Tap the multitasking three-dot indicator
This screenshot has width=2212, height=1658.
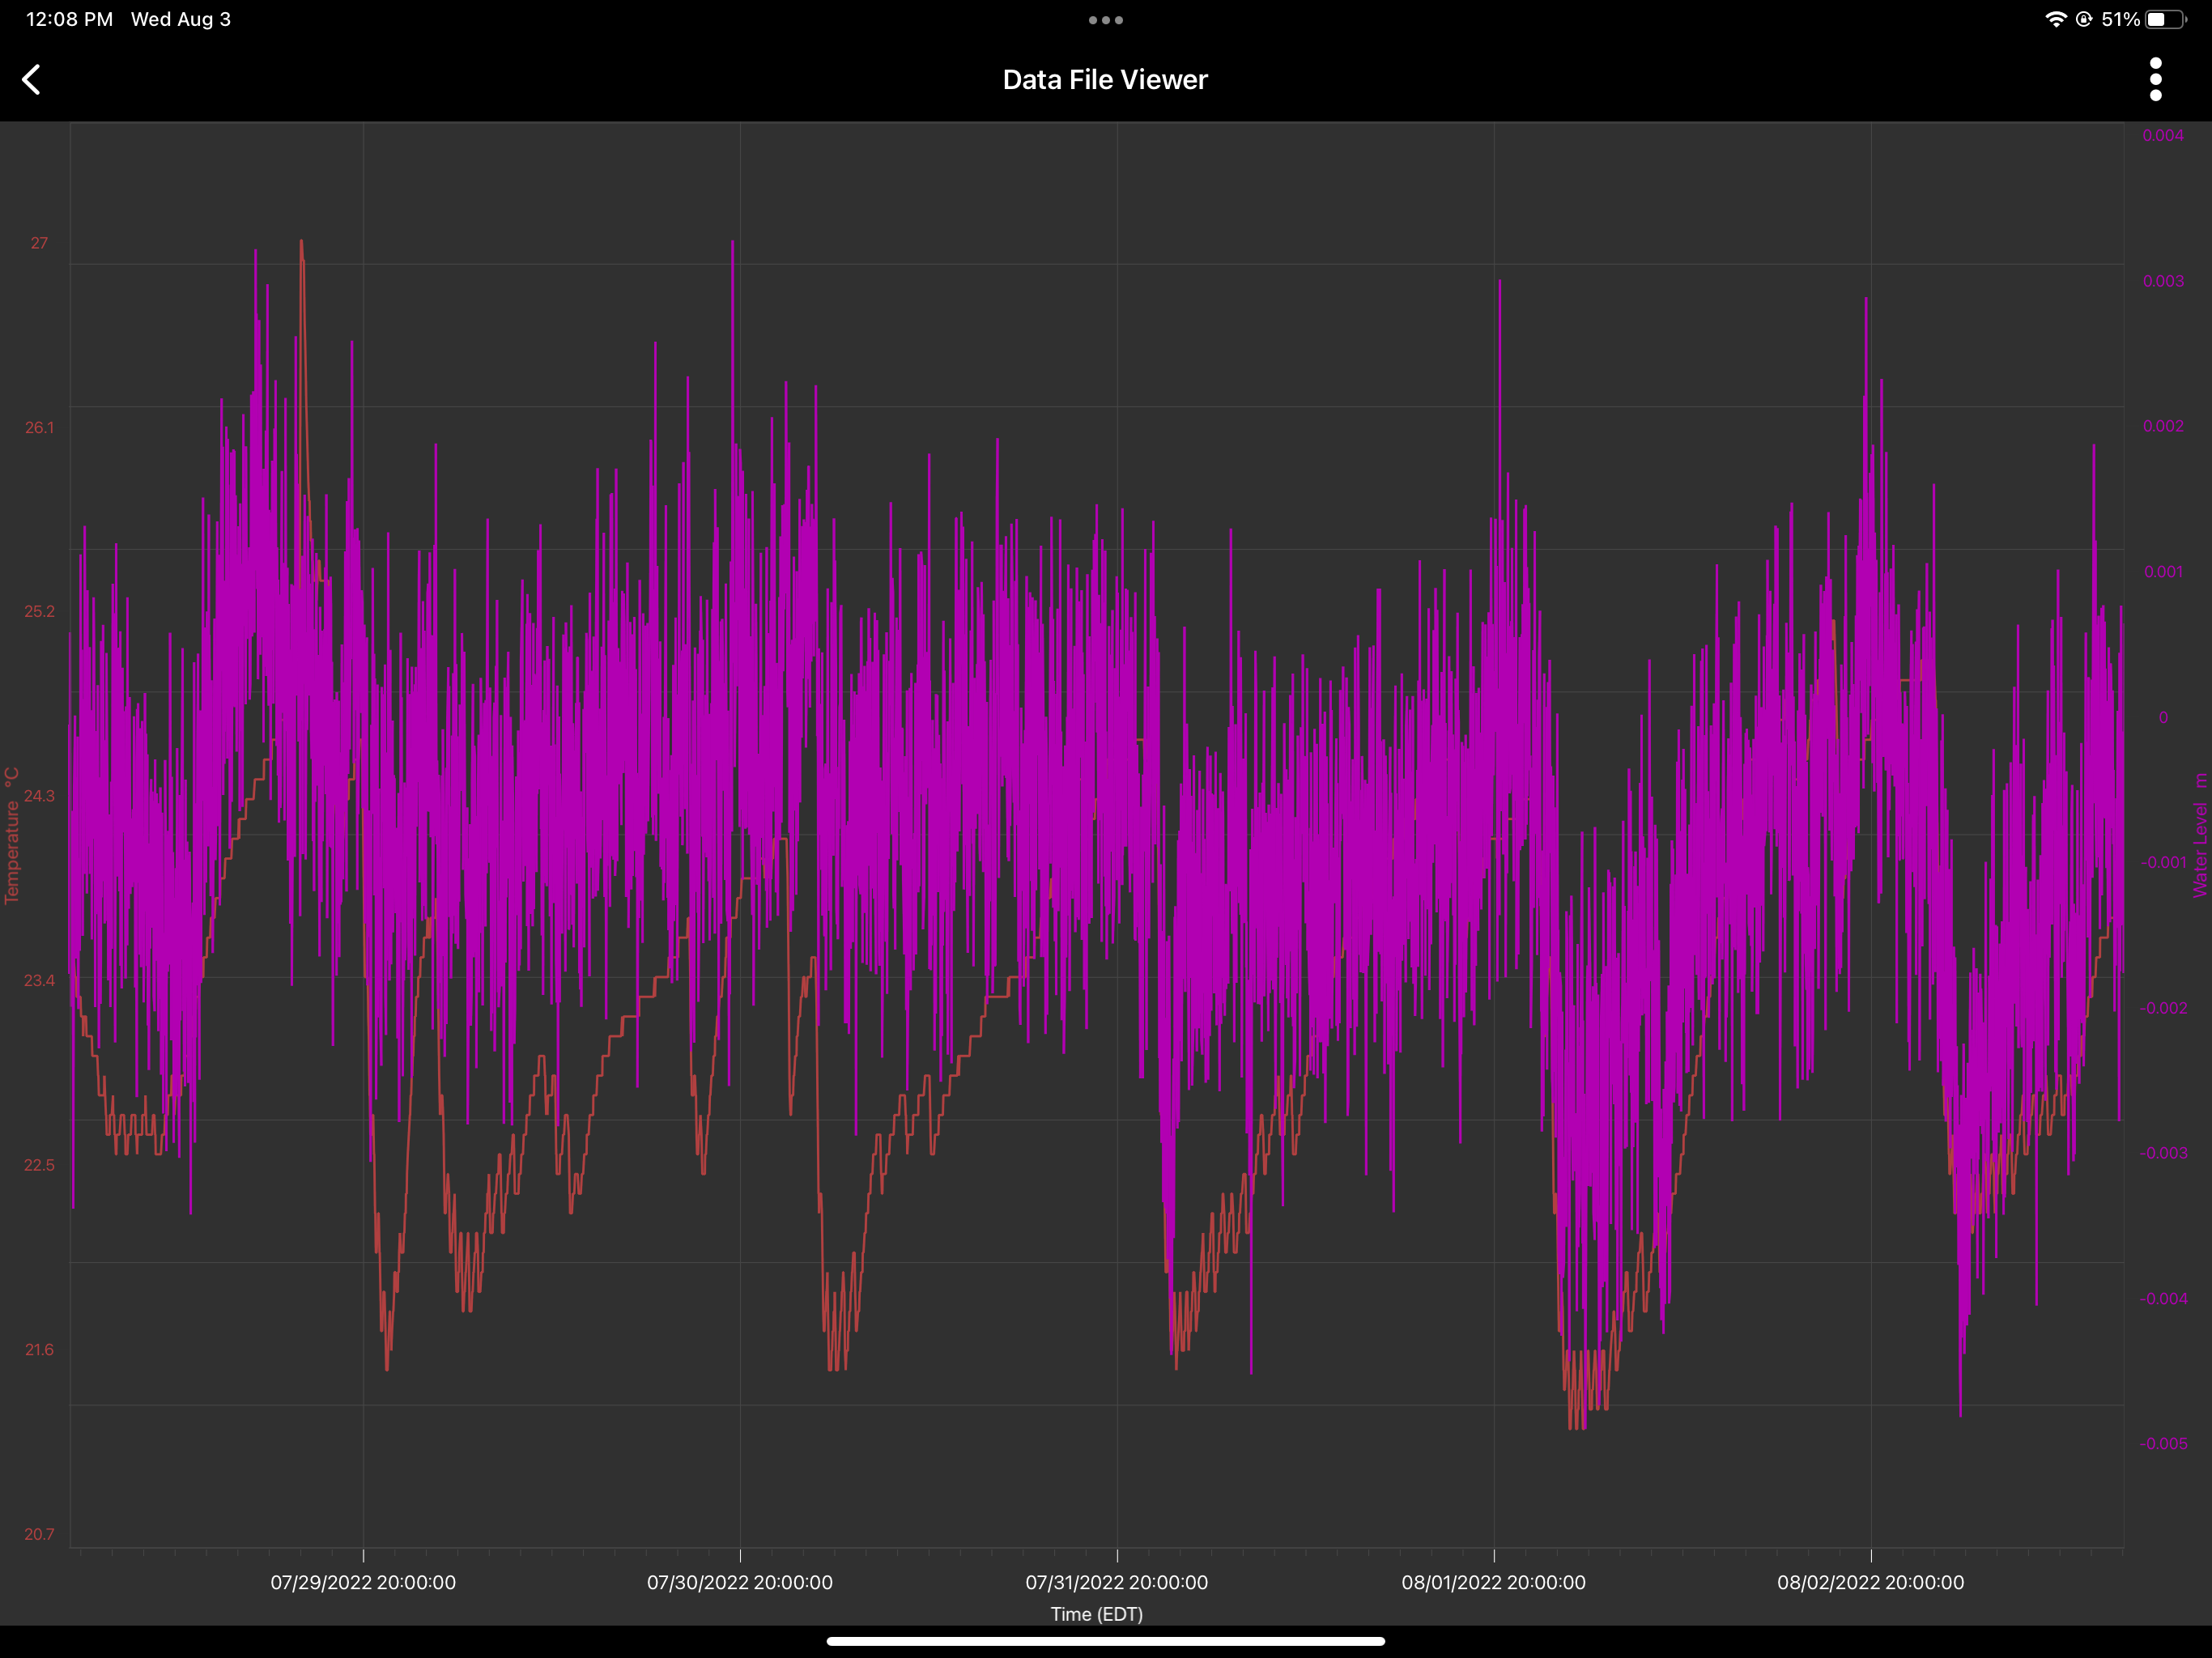[x=1105, y=20]
